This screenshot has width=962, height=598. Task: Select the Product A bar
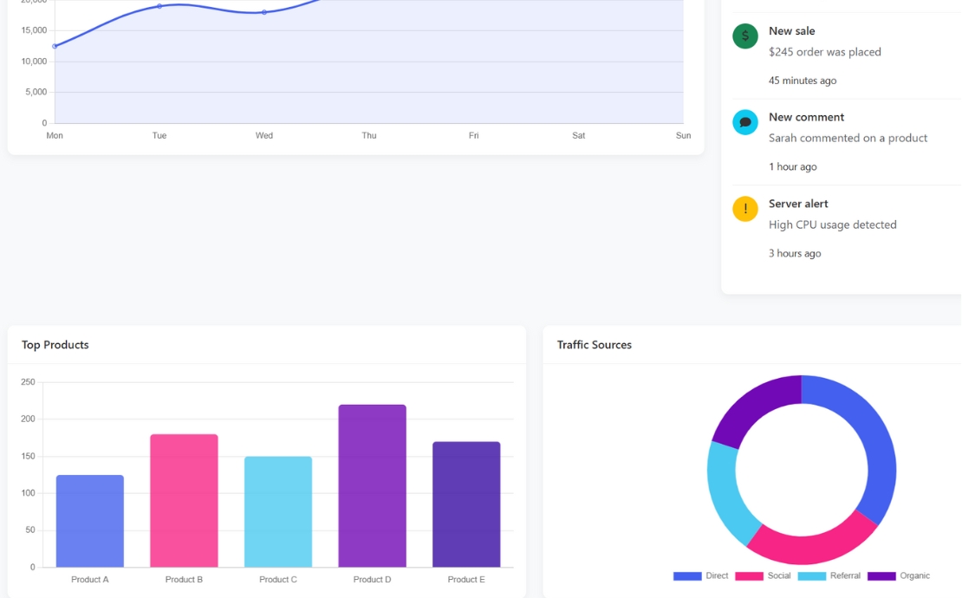click(x=90, y=520)
